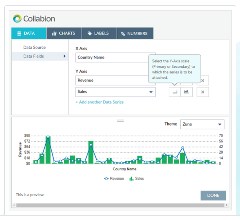The height and width of the screenshot is (220, 240).
Task: Click the $90 axis label
Action: pyautogui.click(x=27, y=136)
